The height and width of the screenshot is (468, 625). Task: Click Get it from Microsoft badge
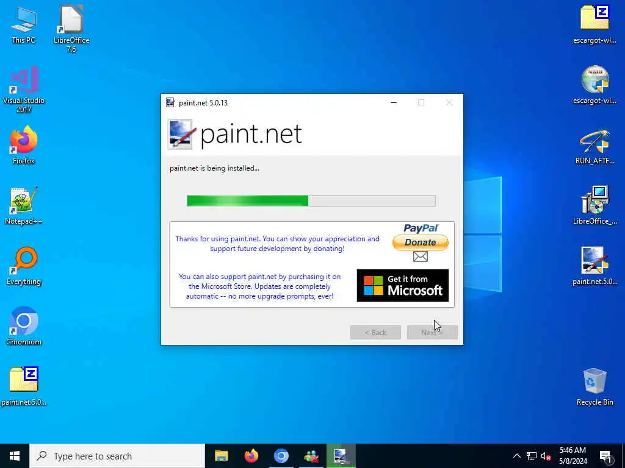403,285
